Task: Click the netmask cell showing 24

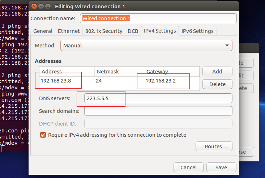Action: coord(99,81)
